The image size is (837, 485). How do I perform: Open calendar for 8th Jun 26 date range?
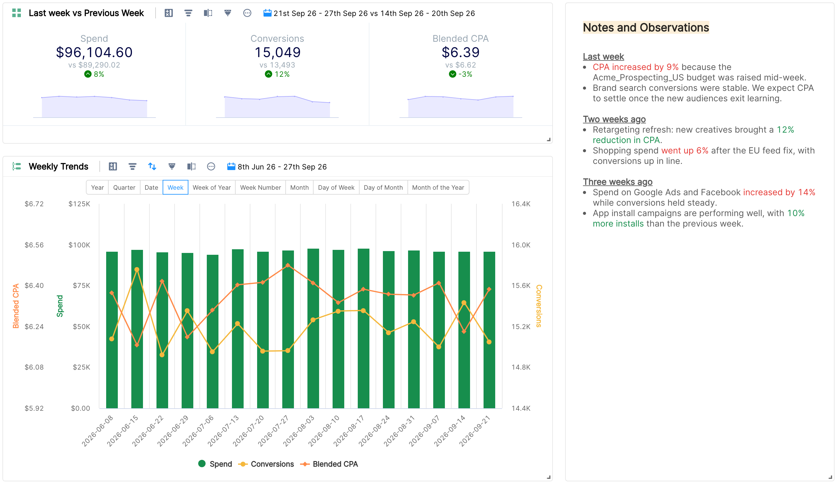[231, 166]
